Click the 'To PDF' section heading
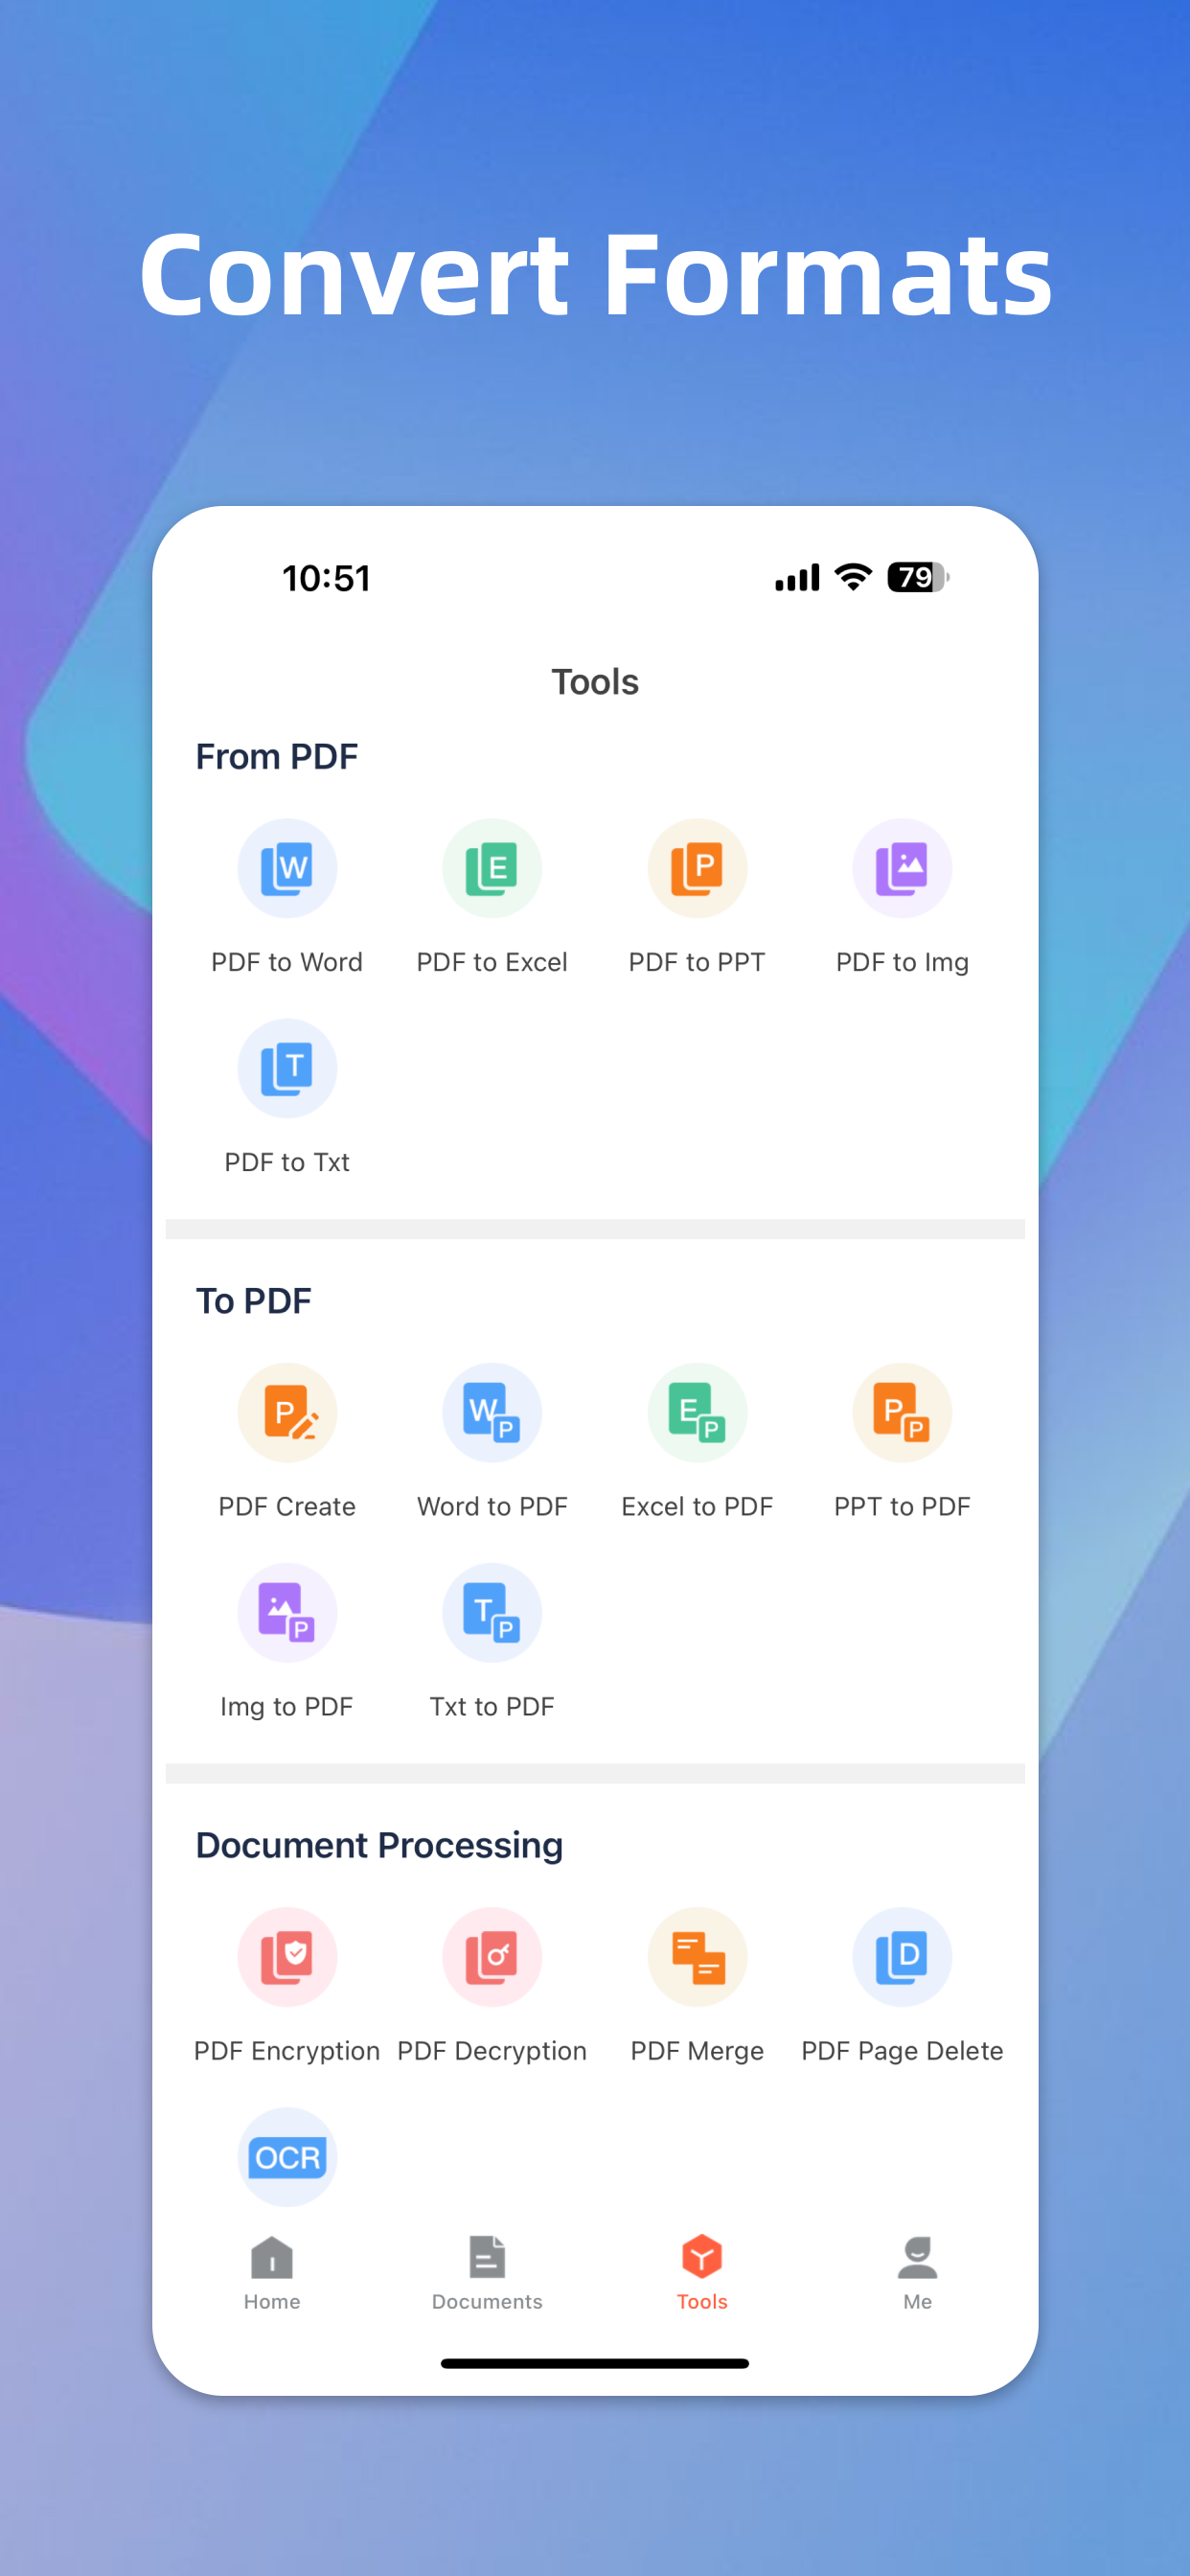This screenshot has width=1190, height=2576. click(253, 1301)
